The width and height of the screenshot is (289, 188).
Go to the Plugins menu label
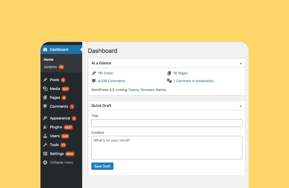[56, 127]
